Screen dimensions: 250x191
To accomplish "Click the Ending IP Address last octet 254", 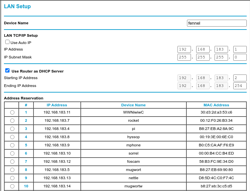I will pyautogui.click(x=240, y=86).
